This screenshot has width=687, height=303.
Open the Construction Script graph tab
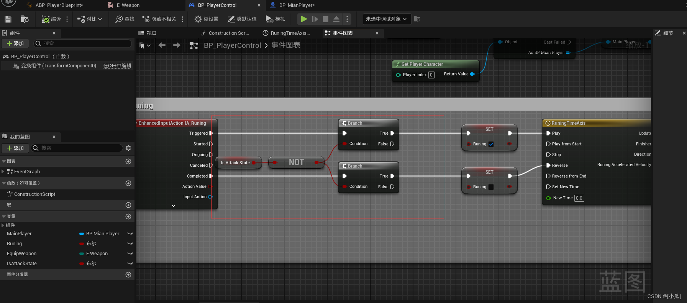[x=225, y=33]
